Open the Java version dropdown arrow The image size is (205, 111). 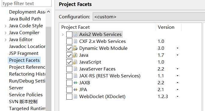coord(177,55)
